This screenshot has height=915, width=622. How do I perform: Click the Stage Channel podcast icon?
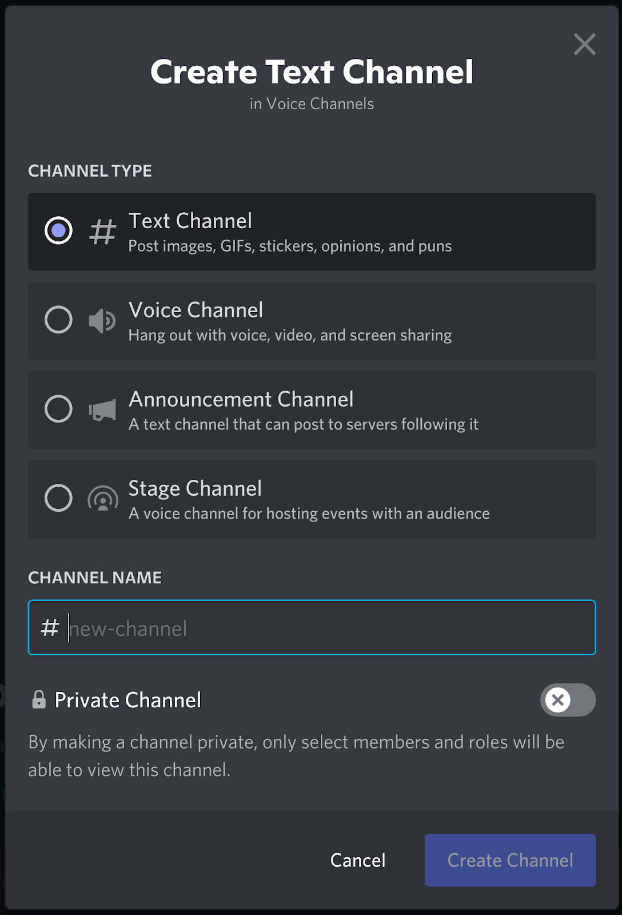pyautogui.click(x=102, y=499)
